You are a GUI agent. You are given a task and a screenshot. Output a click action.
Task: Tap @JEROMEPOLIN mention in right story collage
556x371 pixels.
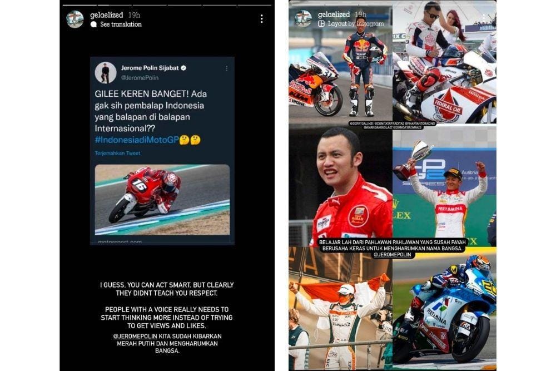[x=392, y=255]
